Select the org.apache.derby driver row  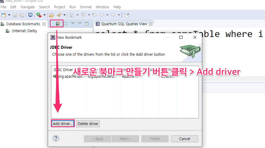click(125, 76)
